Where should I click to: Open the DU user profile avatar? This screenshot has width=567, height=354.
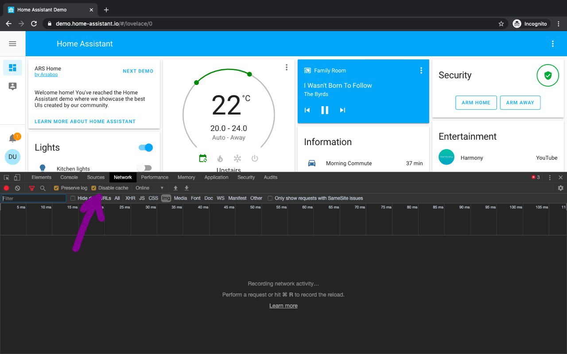pyautogui.click(x=12, y=157)
